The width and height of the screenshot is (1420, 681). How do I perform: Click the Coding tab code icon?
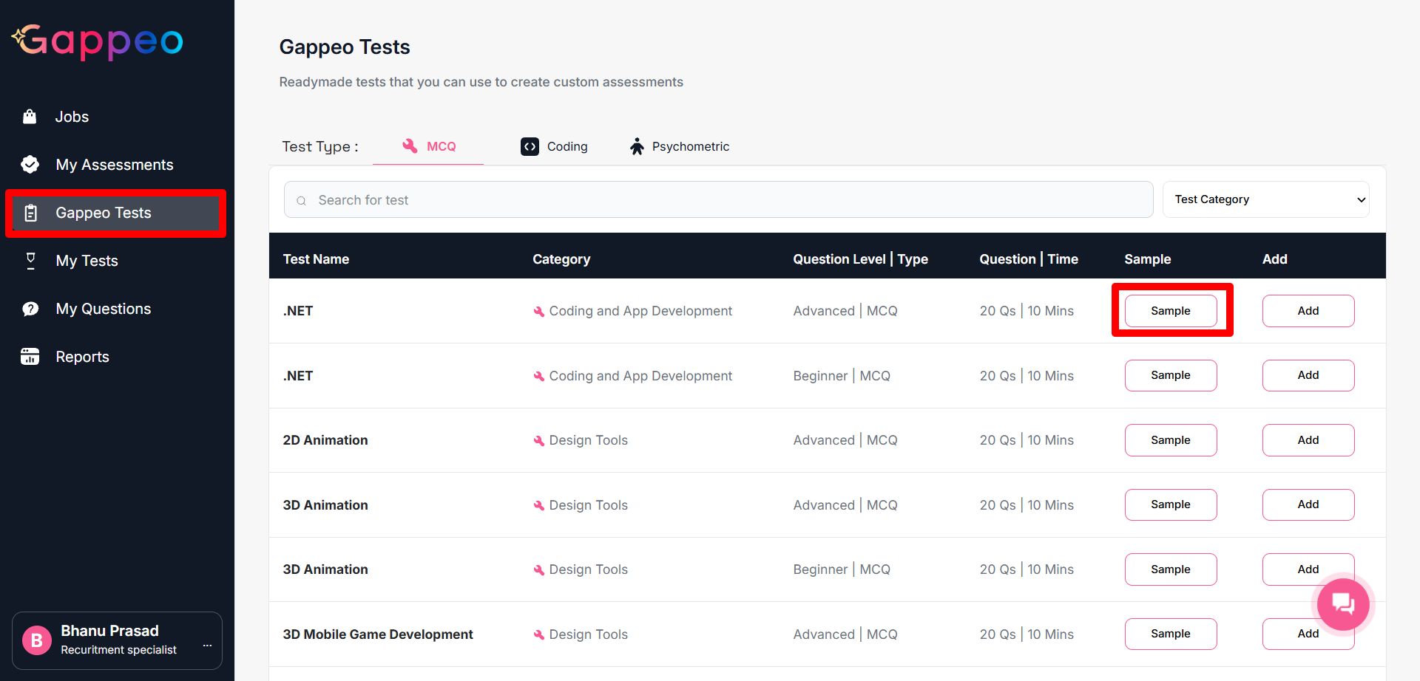click(x=530, y=146)
